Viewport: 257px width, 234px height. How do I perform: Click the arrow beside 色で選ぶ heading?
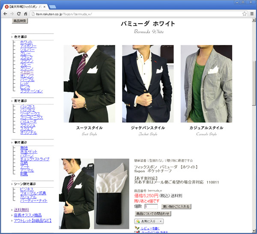12,37
